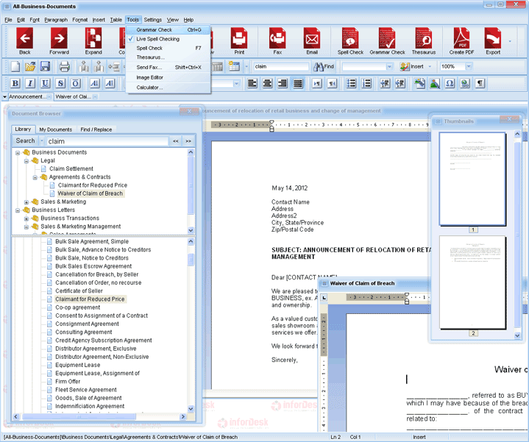Click the red Print icon in the main toolbar
Screen dimensions: 529x442
click(x=239, y=38)
